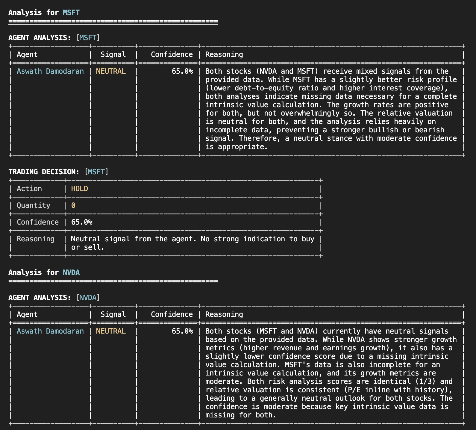Click '[MSFT]' after TRADING DECISION label
This screenshot has width=476, height=430.
96,172
